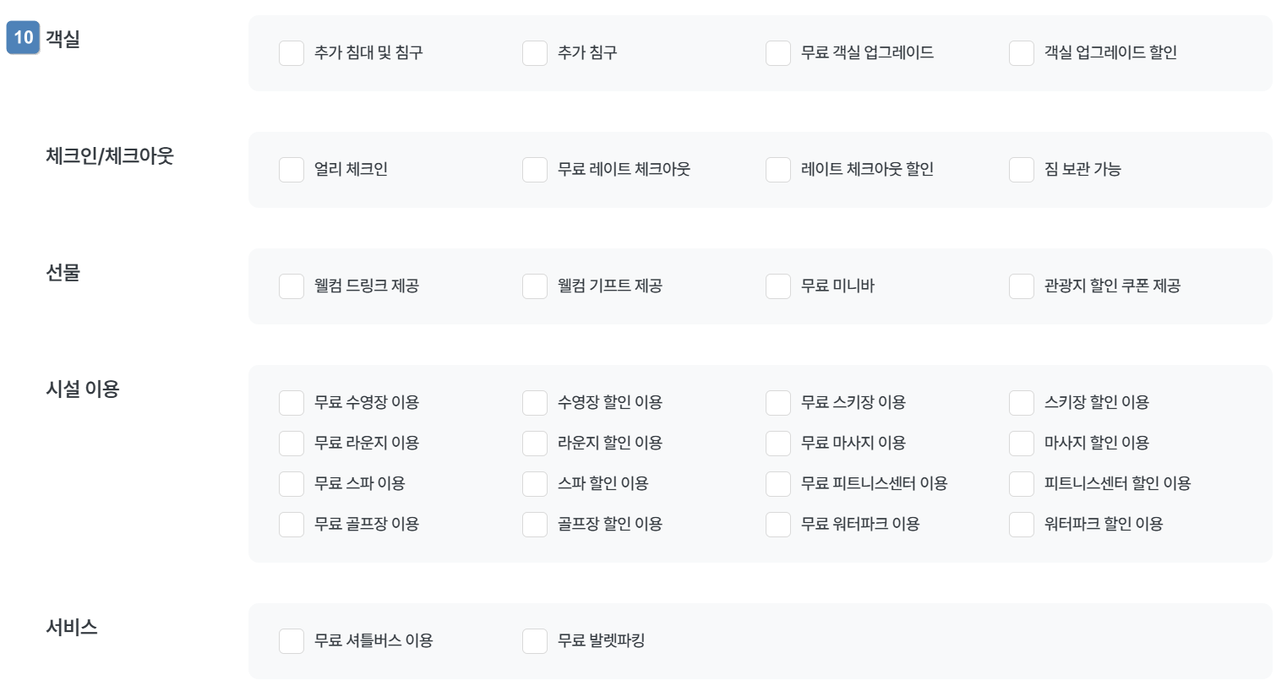Enable 무료 미니바 checkbox
The height and width of the screenshot is (686, 1287).
pos(778,286)
